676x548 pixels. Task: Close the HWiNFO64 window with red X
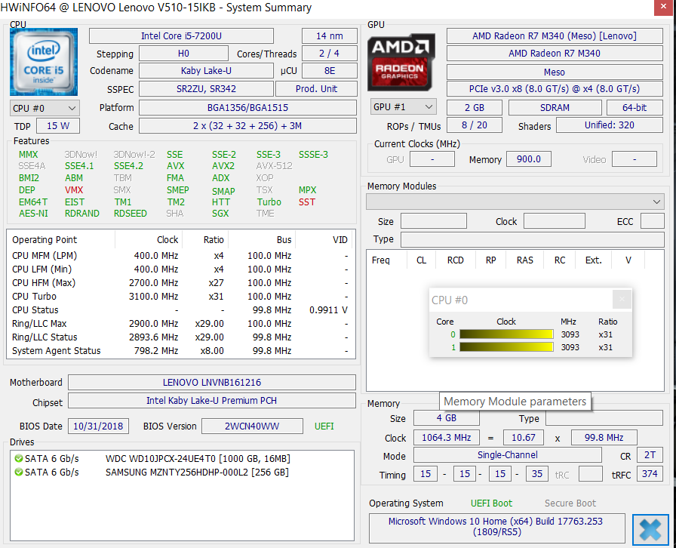coord(663,8)
